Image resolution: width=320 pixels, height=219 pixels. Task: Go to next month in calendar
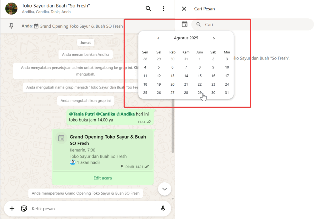(214, 38)
